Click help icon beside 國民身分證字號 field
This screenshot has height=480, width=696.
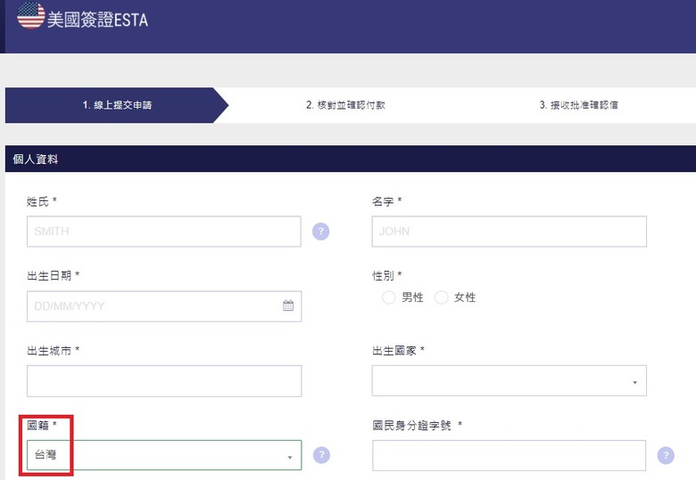coord(666,455)
